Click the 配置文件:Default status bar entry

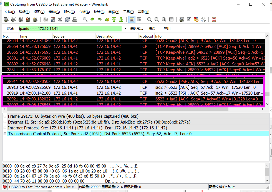coord(222,187)
